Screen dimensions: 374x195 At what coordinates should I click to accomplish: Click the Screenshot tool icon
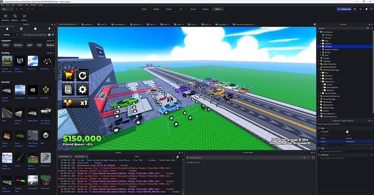click(x=5, y=16)
